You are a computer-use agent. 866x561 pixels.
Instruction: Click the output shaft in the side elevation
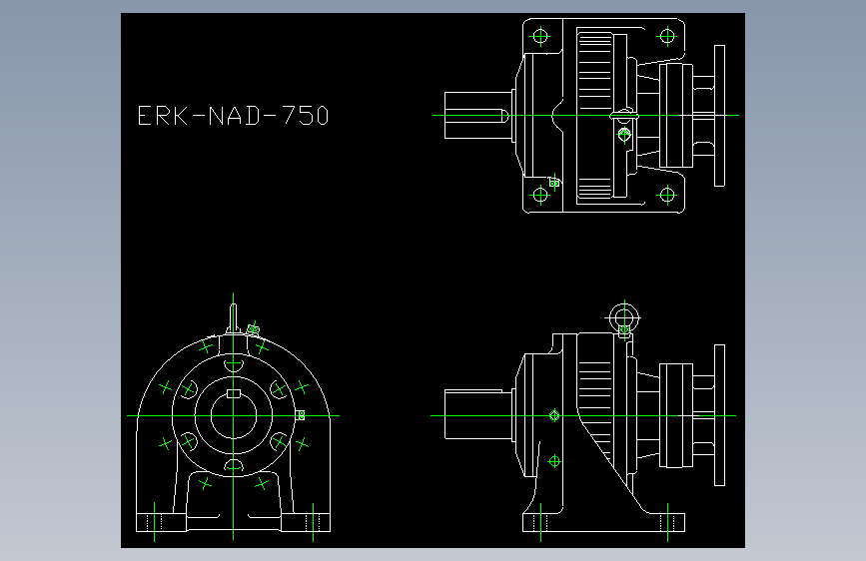pyautogui.click(x=478, y=414)
